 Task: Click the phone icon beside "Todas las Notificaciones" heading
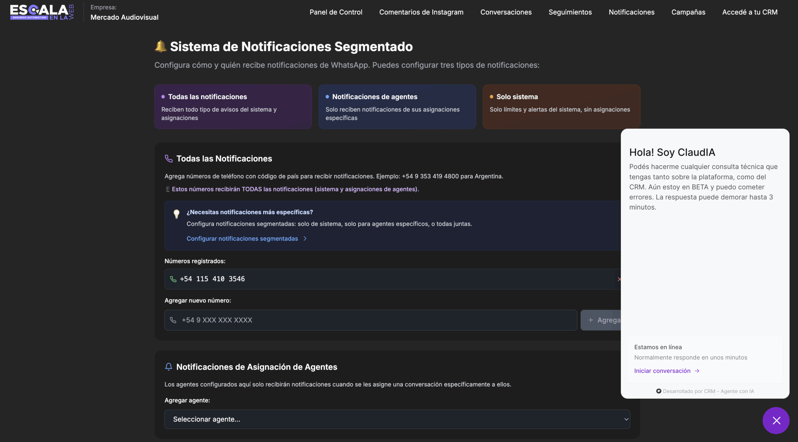169,158
